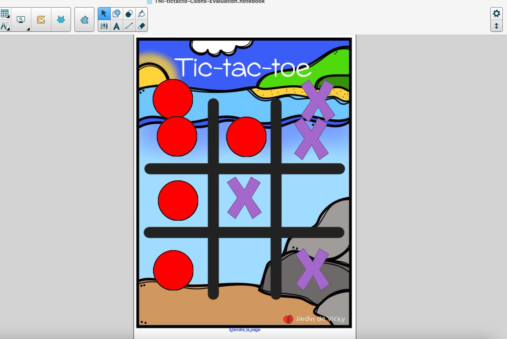Select the purple X in the center cell
This screenshot has height=339, width=507.
(244, 198)
